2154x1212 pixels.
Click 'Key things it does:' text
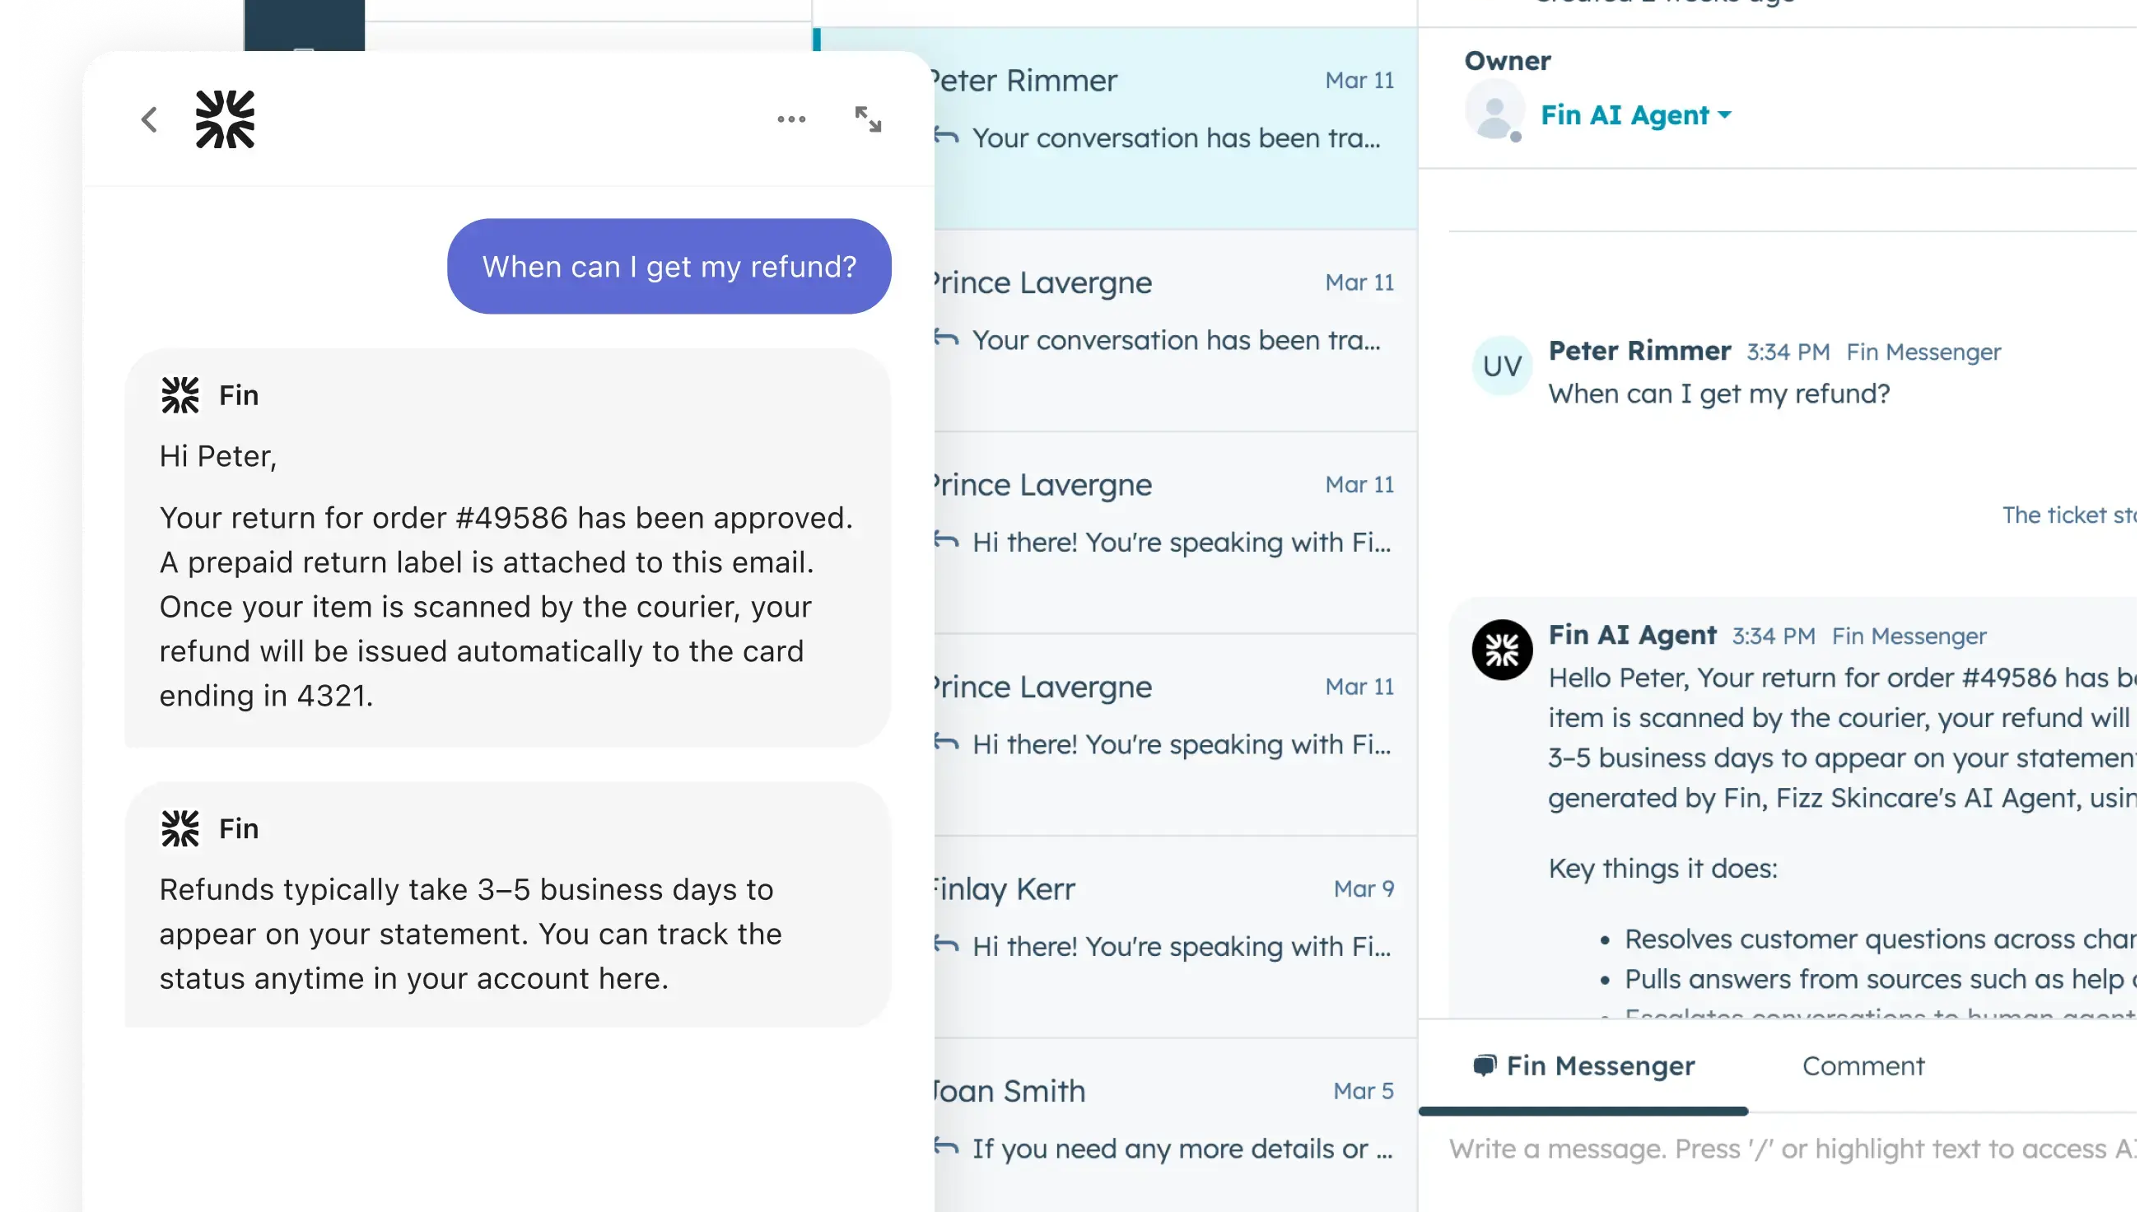pos(1662,868)
